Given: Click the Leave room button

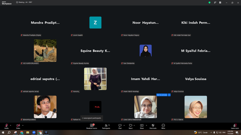Looking at the screenshot, I should 235,126.
